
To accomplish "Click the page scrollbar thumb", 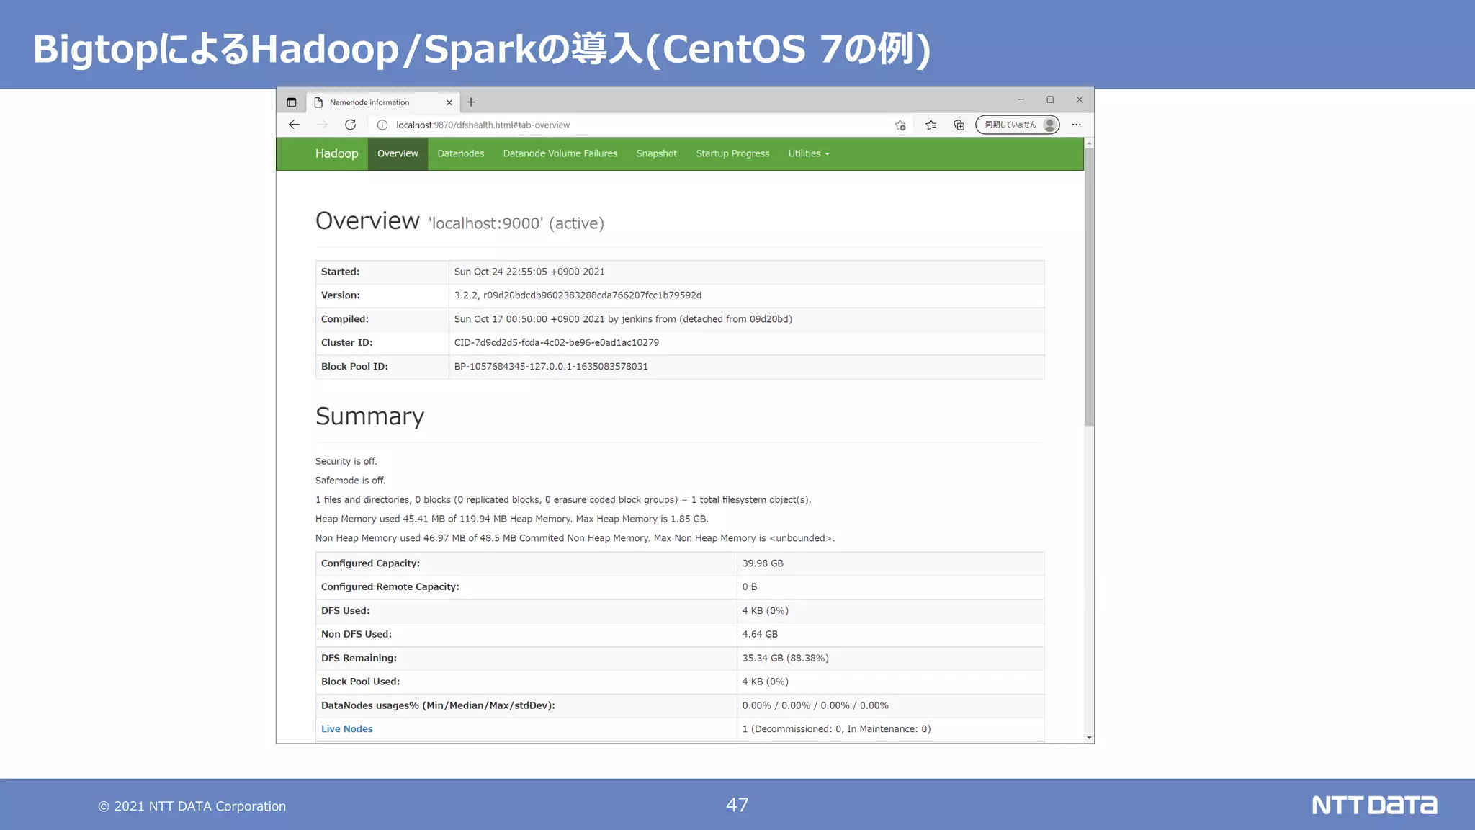I will pyautogui.click(x=1089, y=287).
